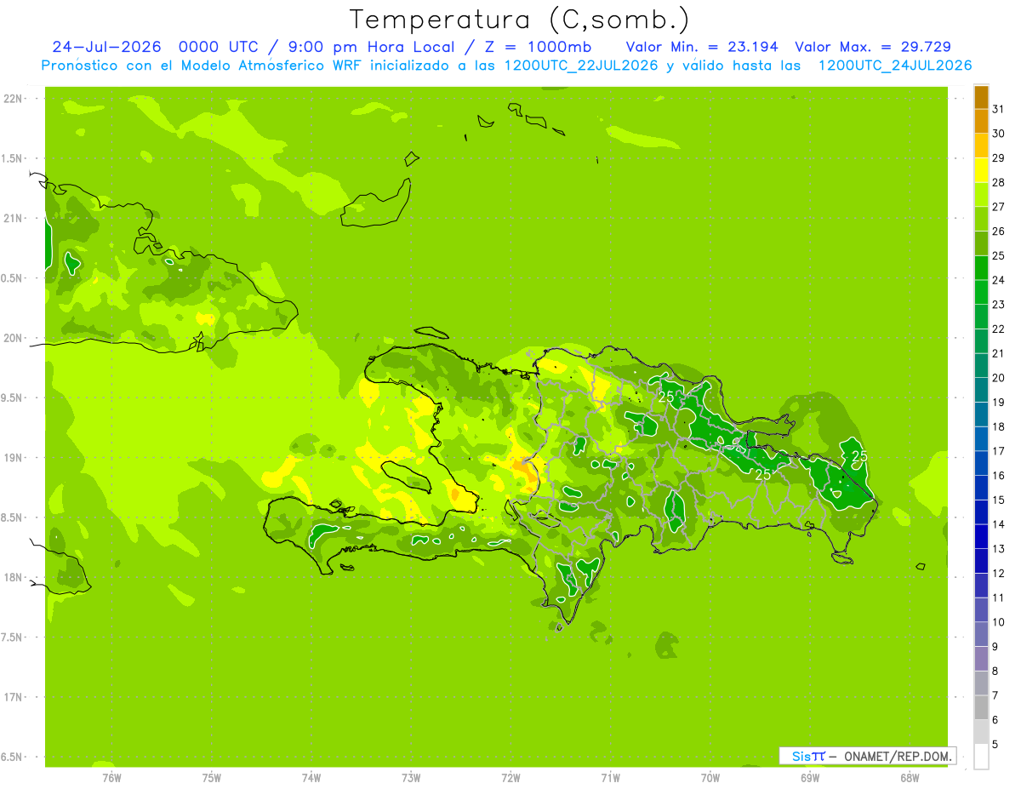Viewport: 1021px width, 789px height.
Task: Click the '76W' longitude axis label
Action: (111, 777)
